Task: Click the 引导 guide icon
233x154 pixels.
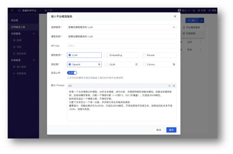Action: (x=199, y=10)
